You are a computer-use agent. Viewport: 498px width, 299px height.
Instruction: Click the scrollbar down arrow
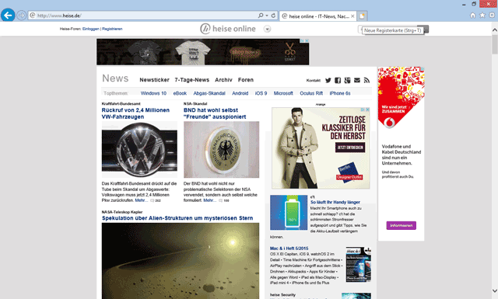(495, 290)
